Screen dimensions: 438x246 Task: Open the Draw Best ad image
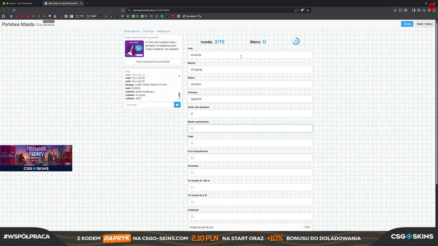click(134, 49)
